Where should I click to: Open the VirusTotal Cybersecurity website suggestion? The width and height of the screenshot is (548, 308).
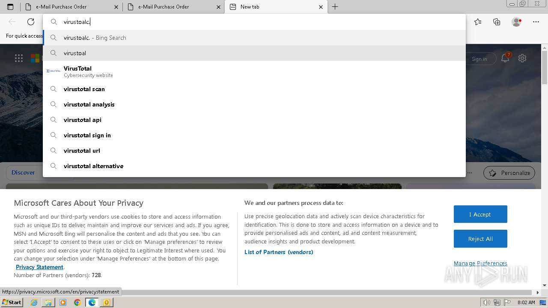click(254, 71)
